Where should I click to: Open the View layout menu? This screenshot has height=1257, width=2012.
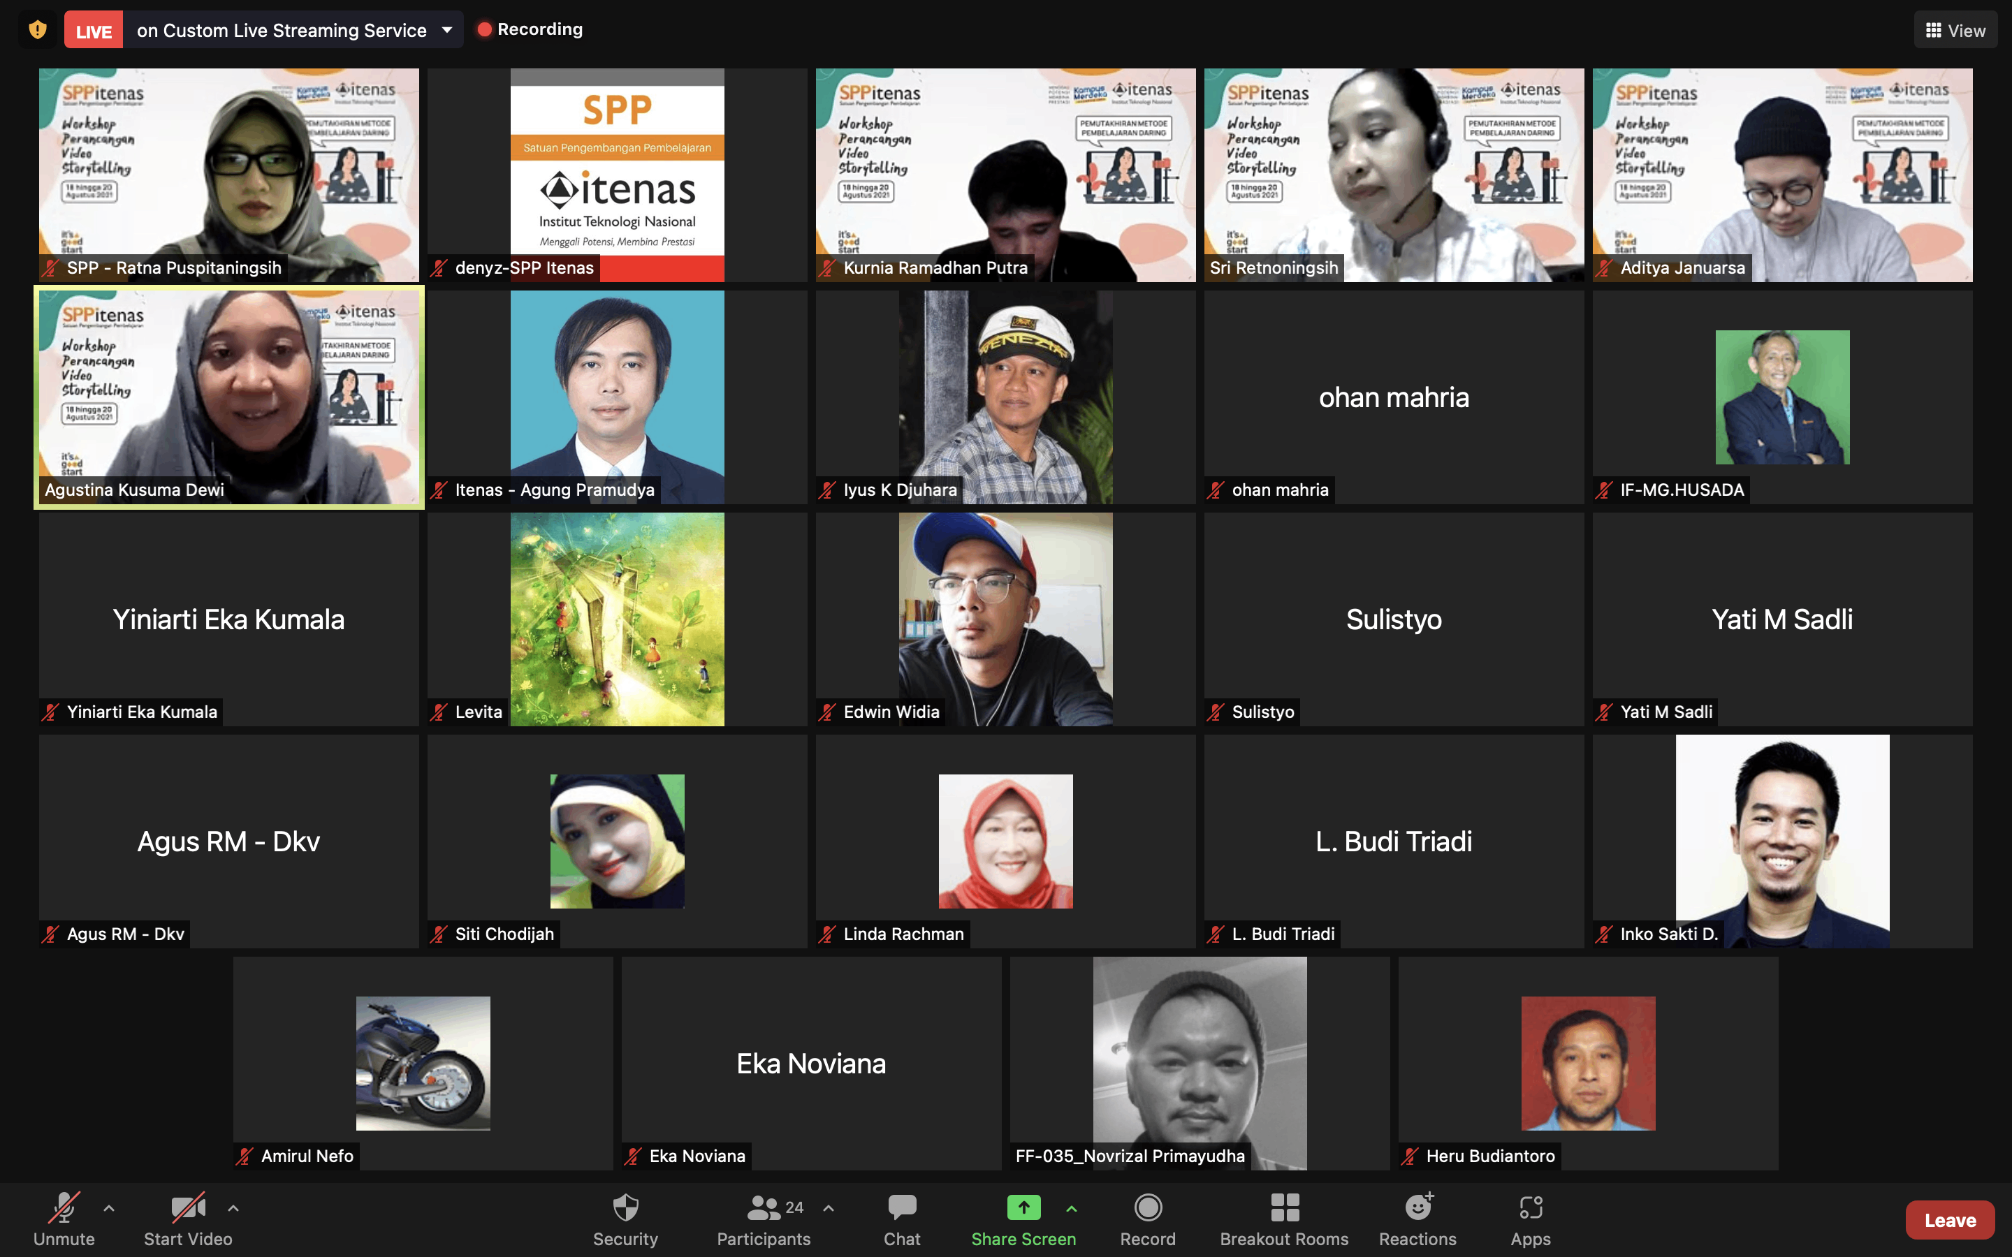pos(1955,30)
